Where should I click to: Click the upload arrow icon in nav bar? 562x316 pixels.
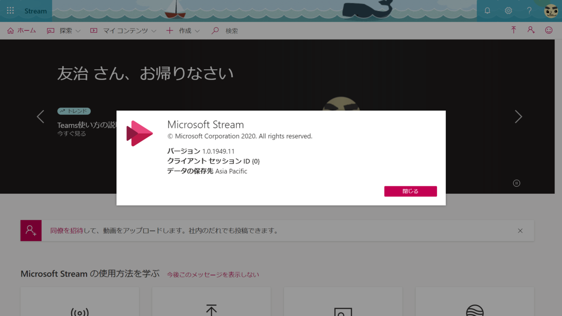[514, 30]
